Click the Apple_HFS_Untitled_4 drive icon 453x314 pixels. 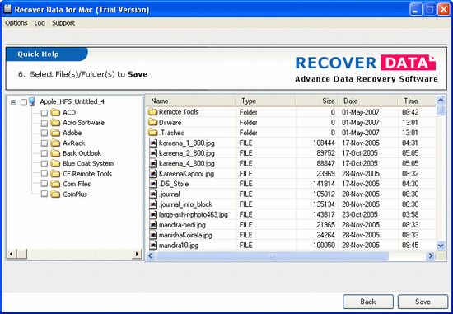[32, 101]
